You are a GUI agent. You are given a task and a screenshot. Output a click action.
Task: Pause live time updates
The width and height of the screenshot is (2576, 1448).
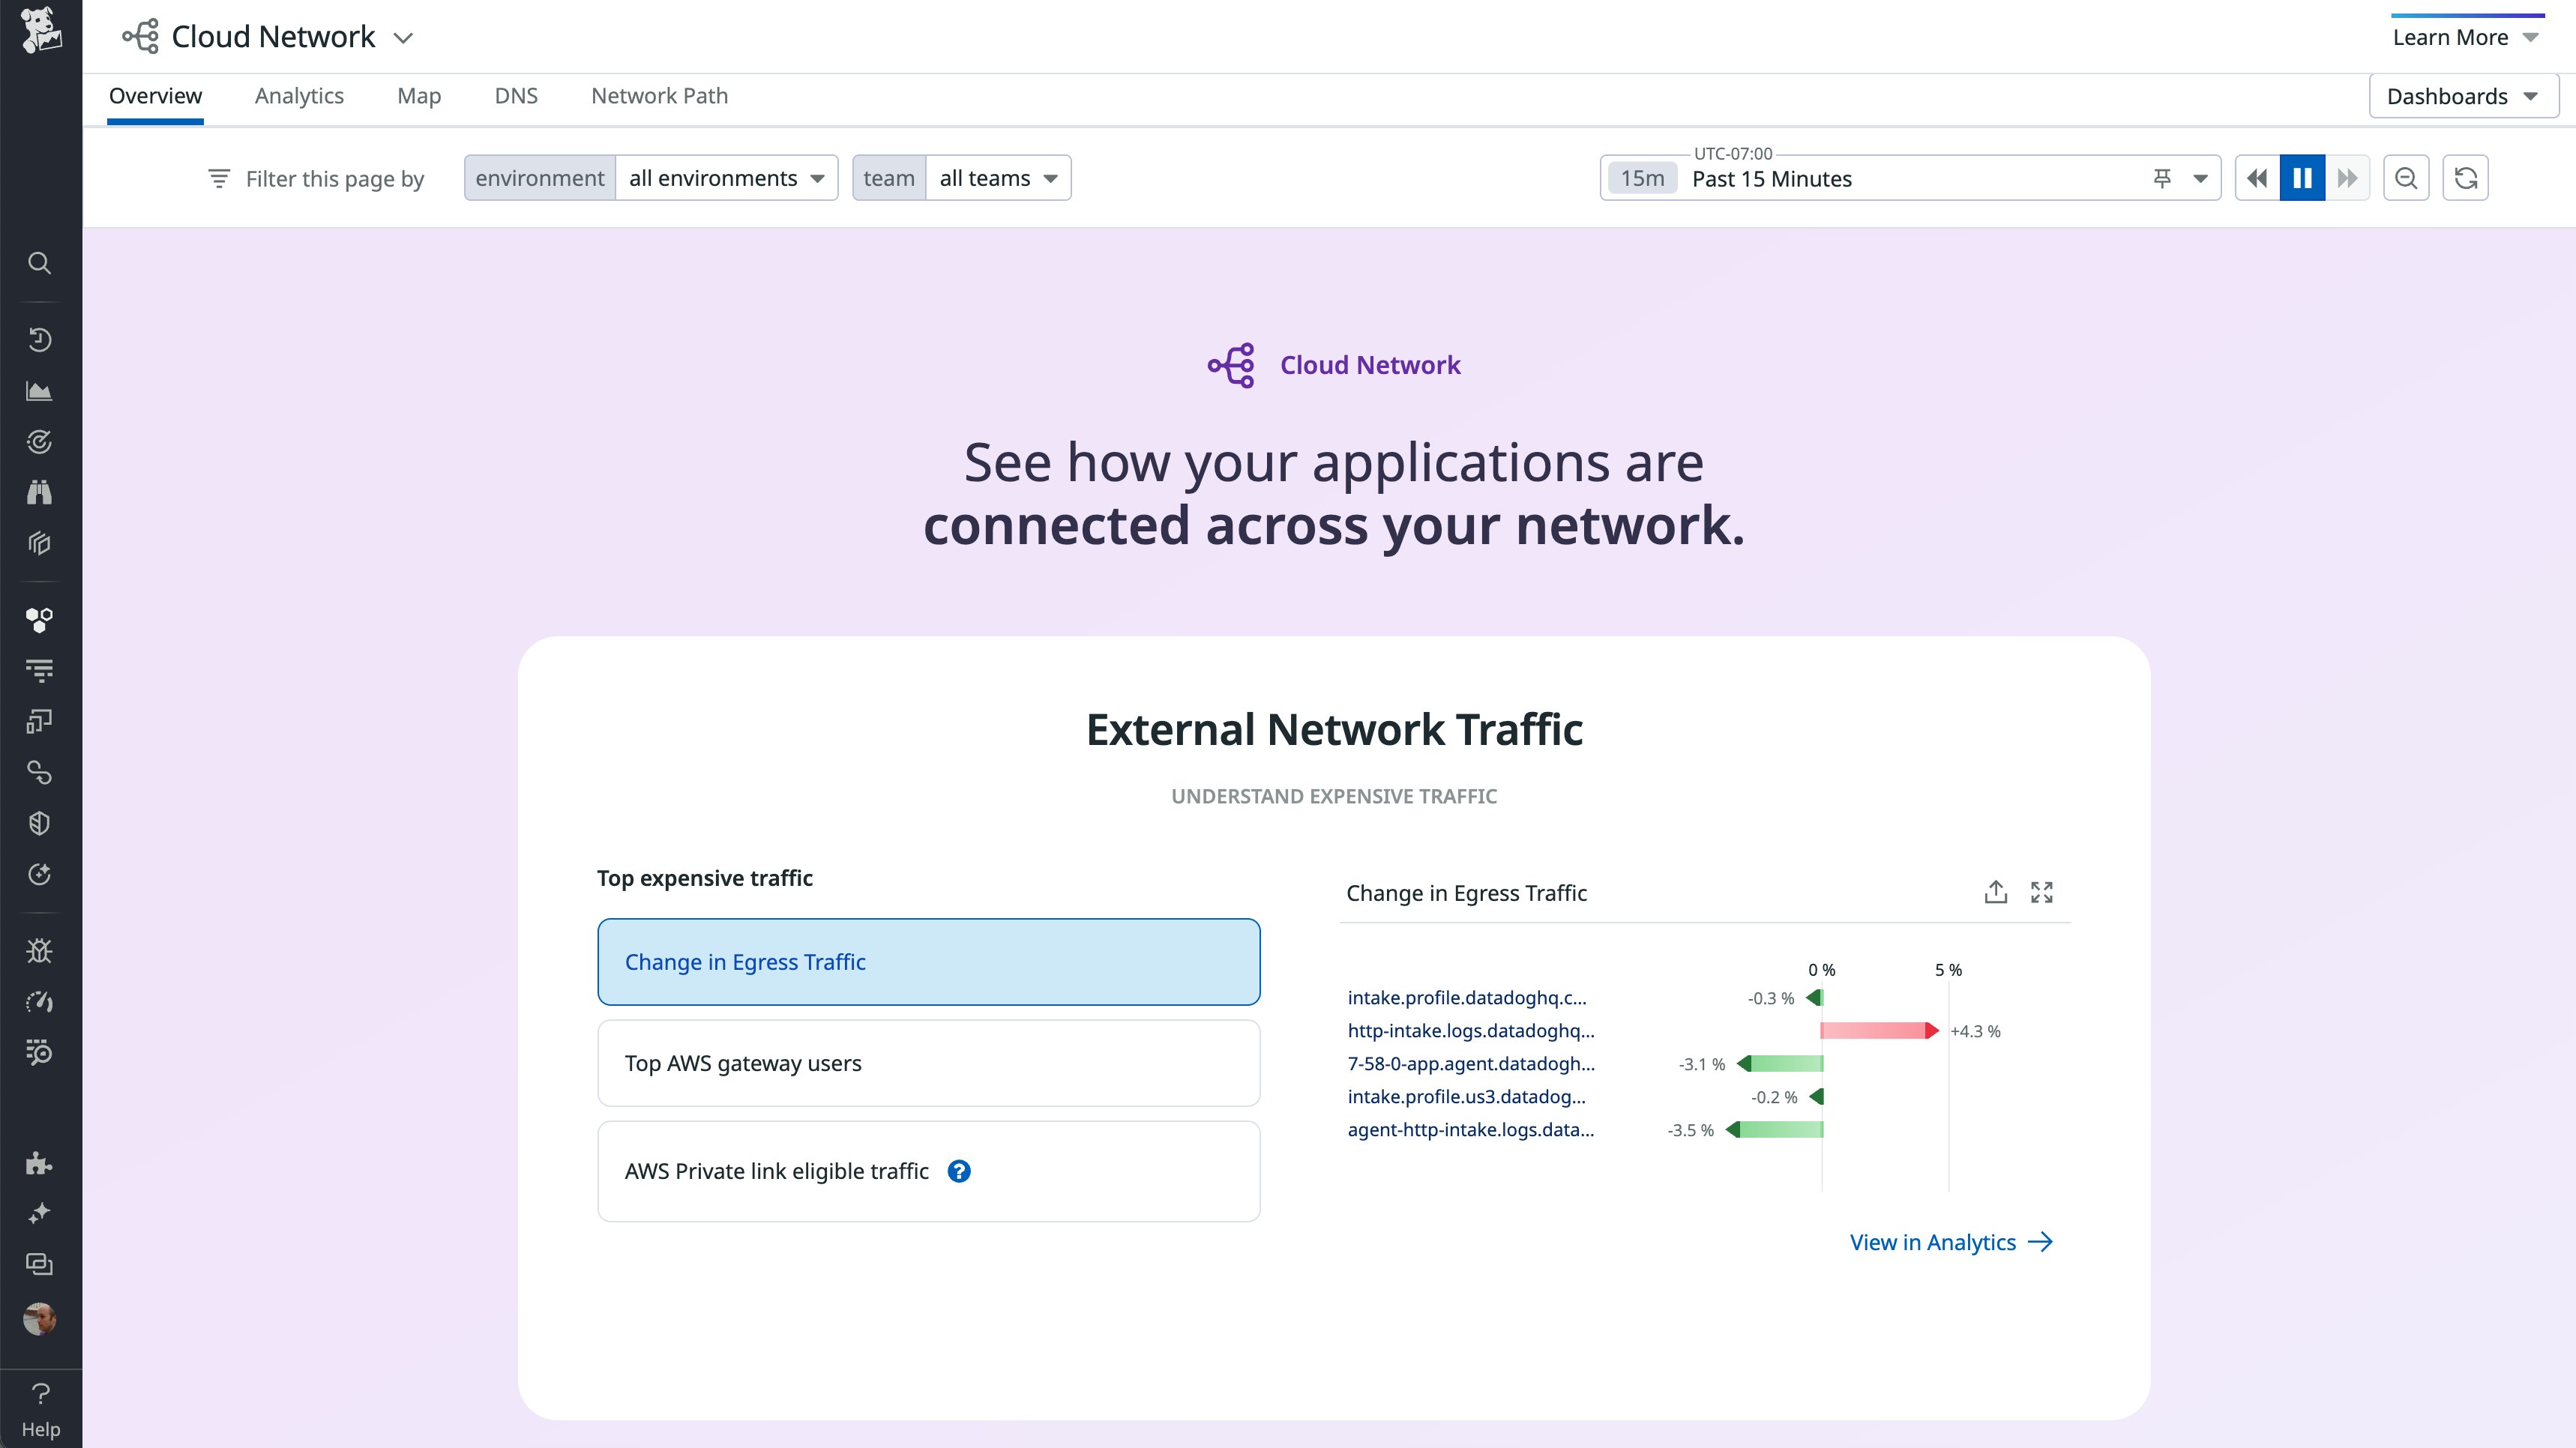[2301, 178]
